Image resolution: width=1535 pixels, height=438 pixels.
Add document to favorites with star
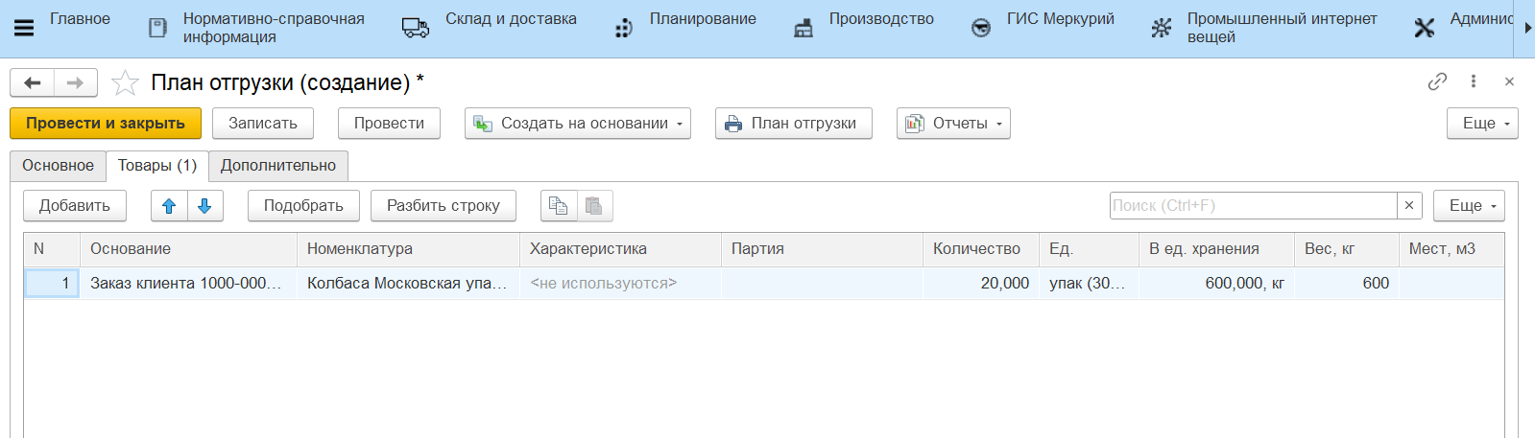coord(125,83)
